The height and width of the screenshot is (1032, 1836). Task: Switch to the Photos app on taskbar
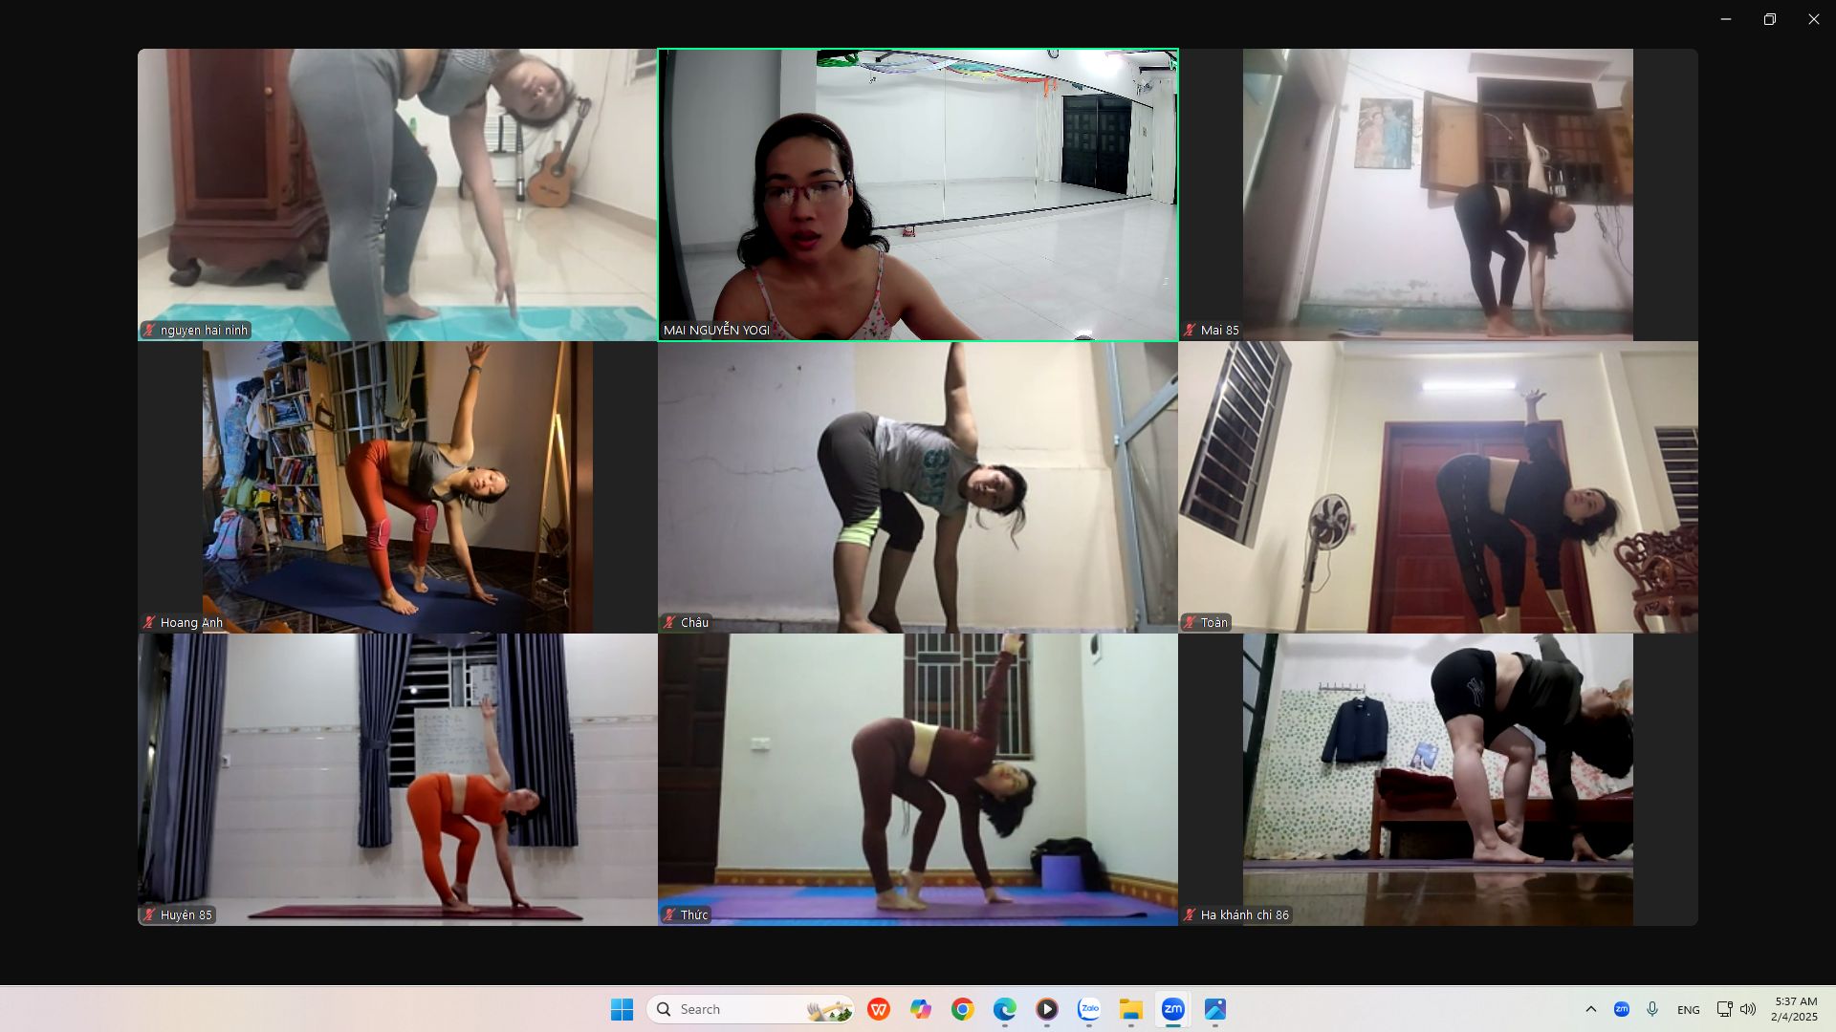[1215, 1009]
